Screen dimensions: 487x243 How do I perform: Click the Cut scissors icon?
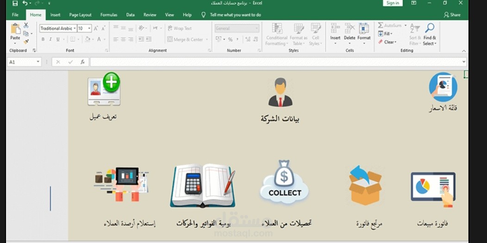(26, 25)
